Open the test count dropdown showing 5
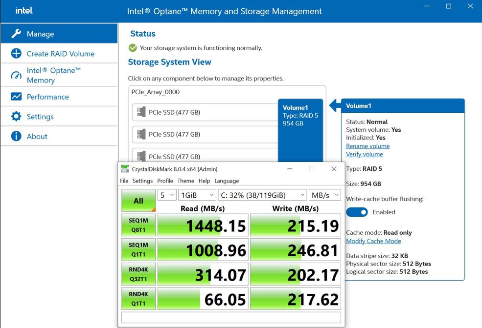Image resolution: width=482 pixels, height=328 pixels. point(166,195)
